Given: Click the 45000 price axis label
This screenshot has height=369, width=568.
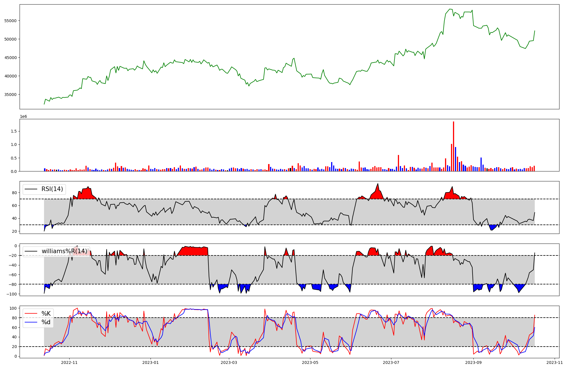Looking at the screenshot, I should [11, 58].
